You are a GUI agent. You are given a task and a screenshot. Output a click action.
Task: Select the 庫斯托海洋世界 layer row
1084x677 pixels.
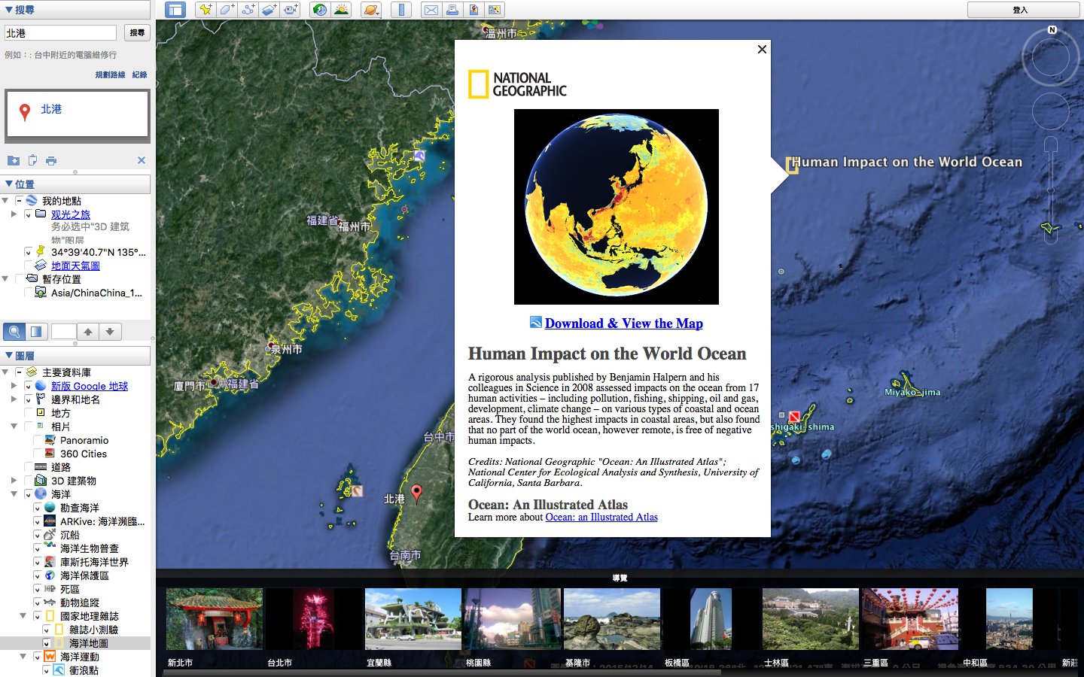[x=75, y=562]
